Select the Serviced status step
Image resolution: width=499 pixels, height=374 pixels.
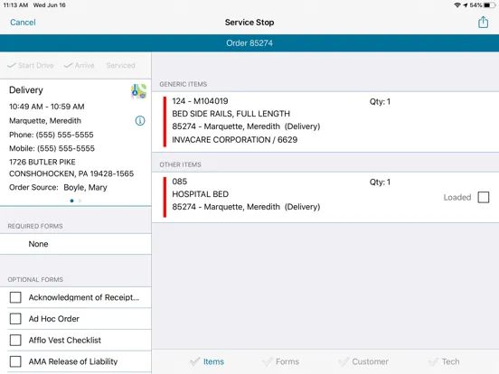pos(120,66)
